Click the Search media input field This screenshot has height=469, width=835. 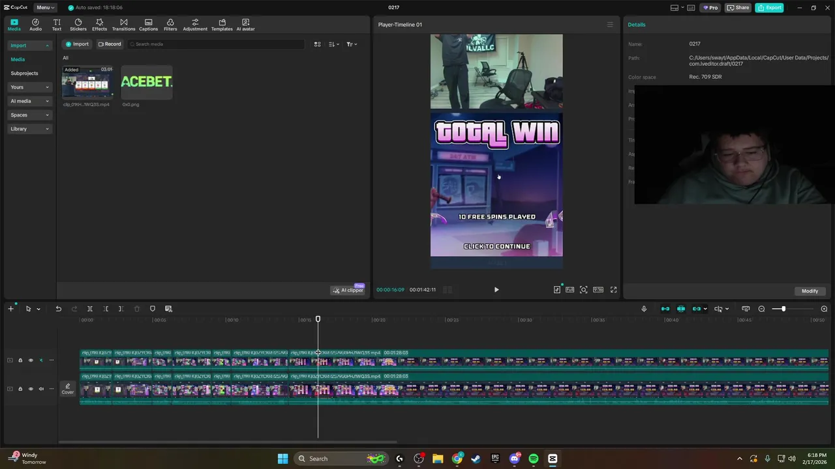pyautogui.click(x=215, y=44)
